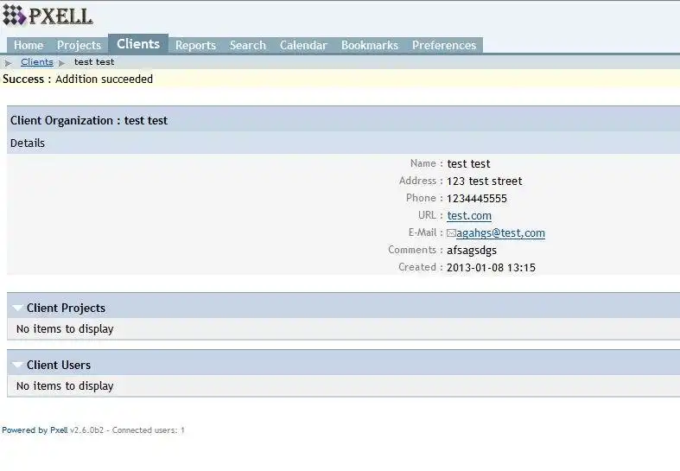
Task: Open the Preferences tab
Action: 444,45
